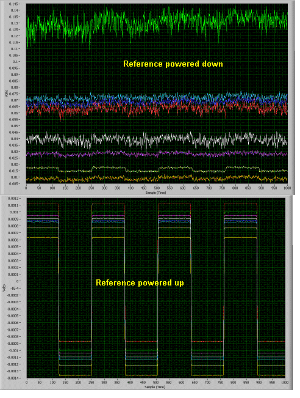The height and width of the screenshot is (398, 300).
Task: Click the noisy green trace near 0.13 volts
Action: [x=157, y=23]
